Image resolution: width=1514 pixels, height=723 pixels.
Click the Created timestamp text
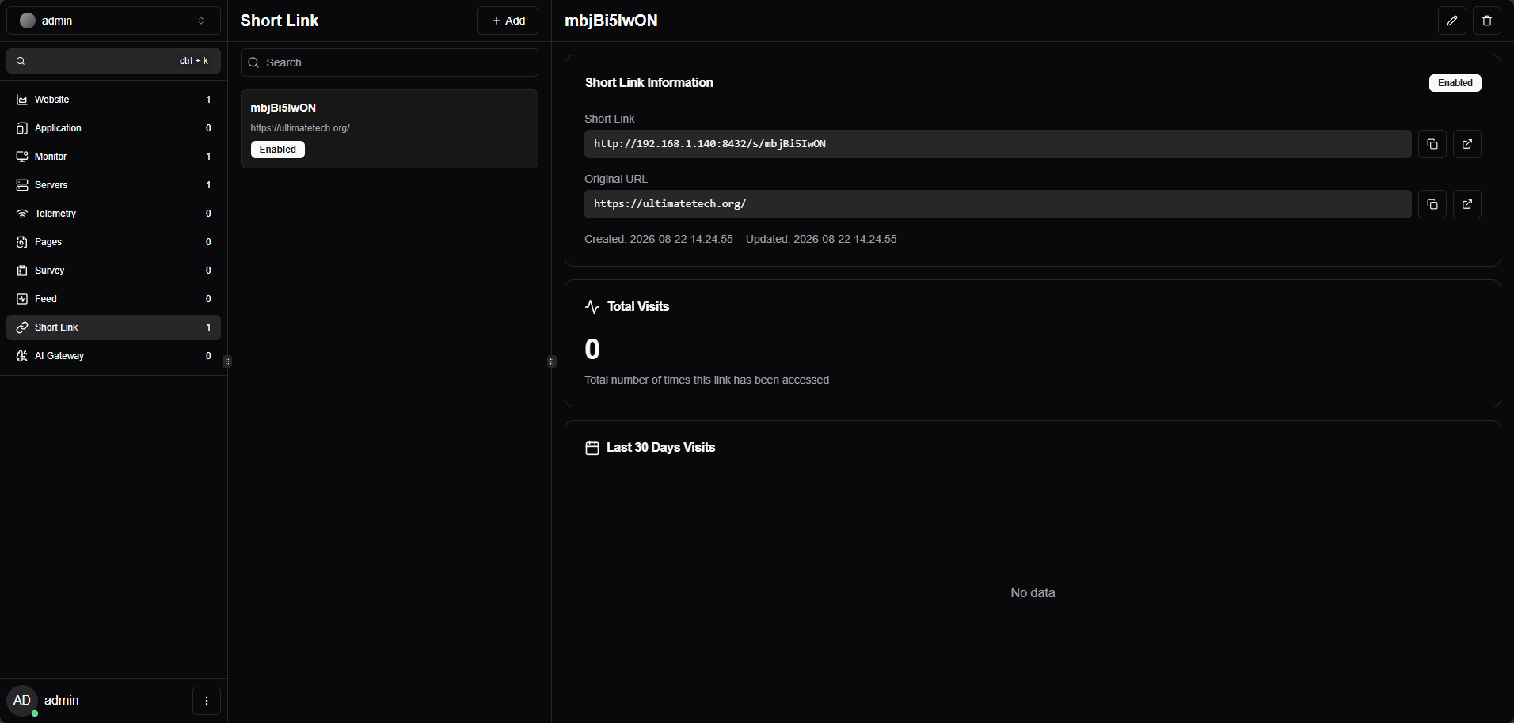pyautogui.click(x=659, y=239)
